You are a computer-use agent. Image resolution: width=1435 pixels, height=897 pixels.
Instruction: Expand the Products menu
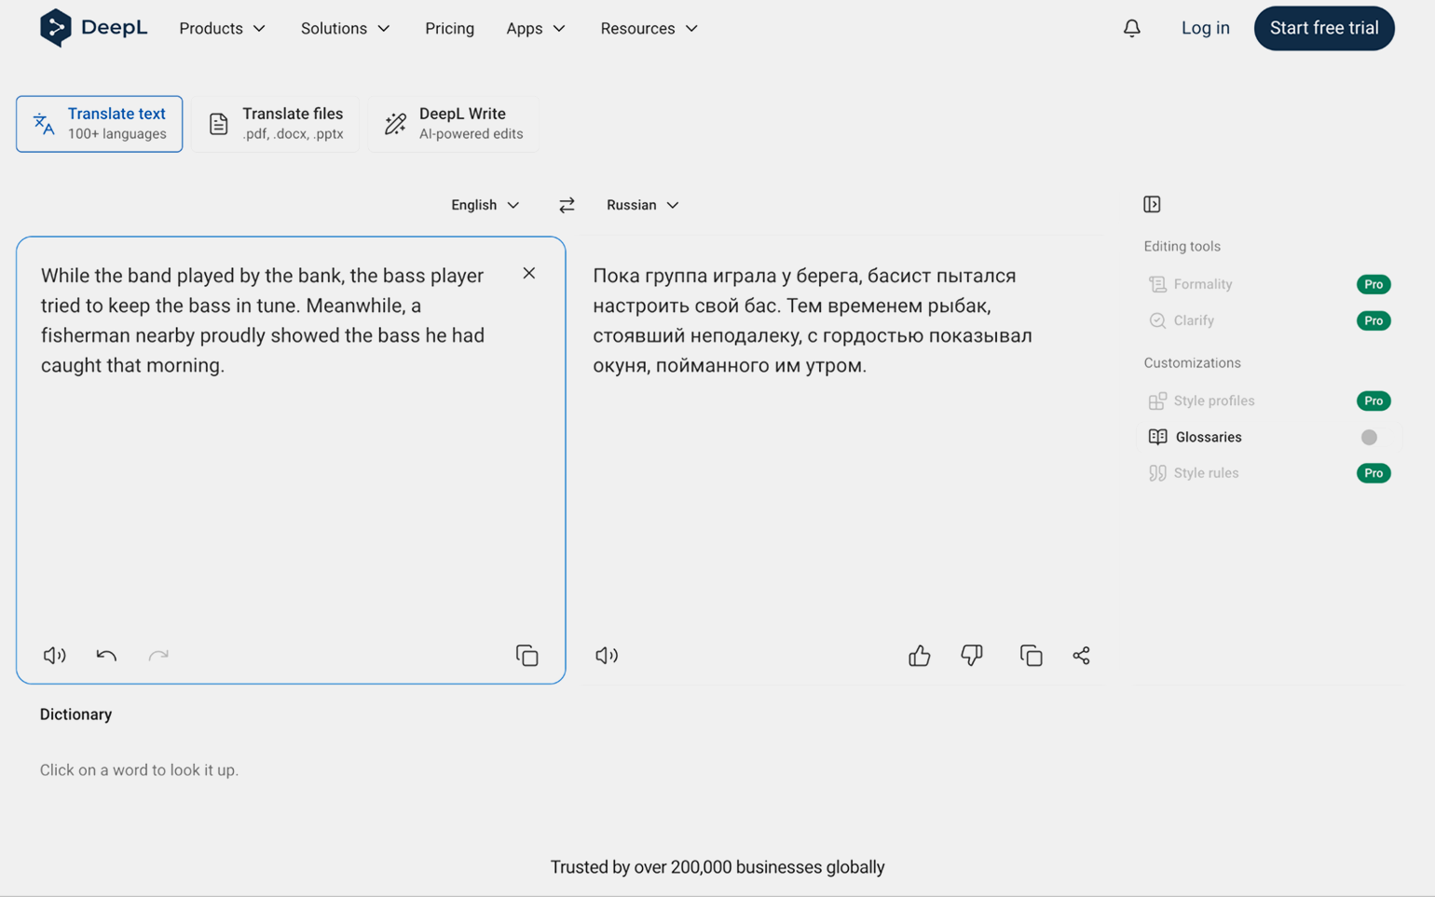[222, 28]
